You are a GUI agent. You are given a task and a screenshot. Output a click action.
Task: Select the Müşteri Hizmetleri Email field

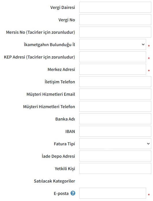pyautogui.click(x=115, y=94)
